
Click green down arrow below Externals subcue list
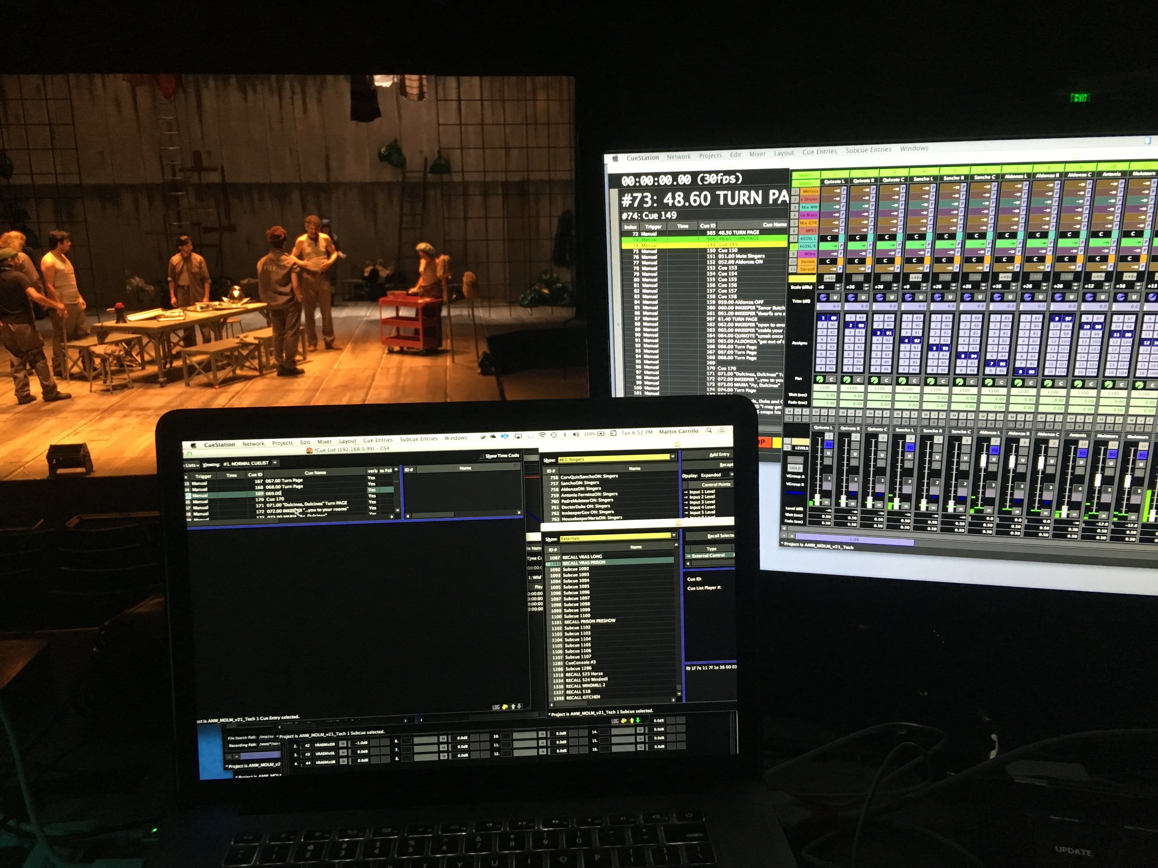[x=638, y=720]
